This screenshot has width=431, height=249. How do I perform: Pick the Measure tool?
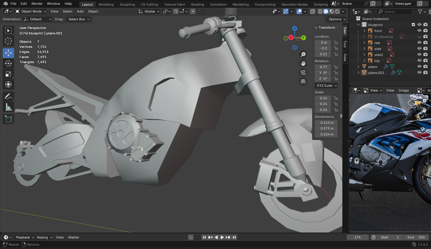[x=8, y=107]
